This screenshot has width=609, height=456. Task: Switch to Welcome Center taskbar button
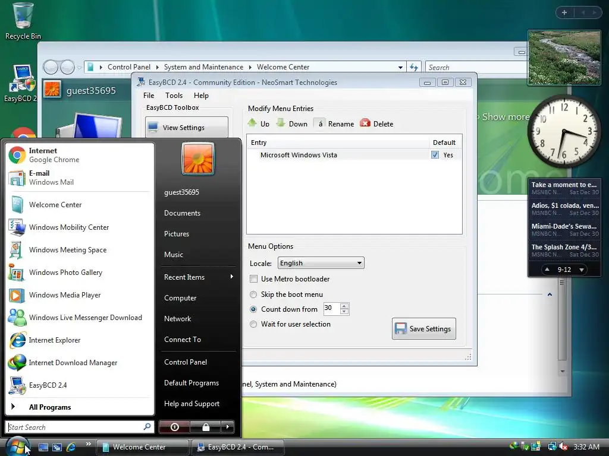pyautogui.click(x=142, y=447)
